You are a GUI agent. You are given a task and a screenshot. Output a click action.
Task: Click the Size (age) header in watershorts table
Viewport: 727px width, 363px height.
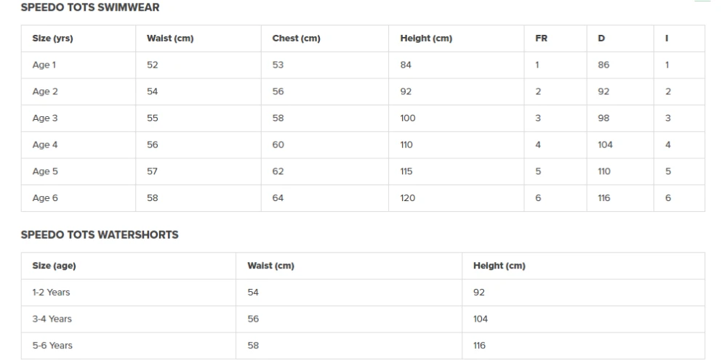click(x=54, y=266)
